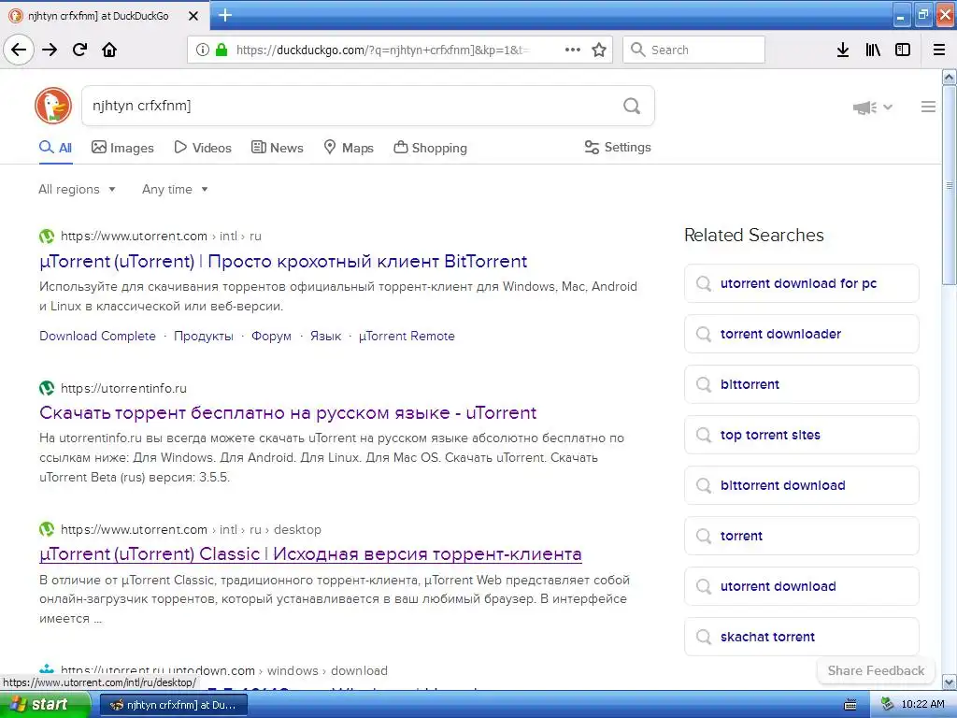957x718 pixels.
Task: Click the page scroll-up arrow
Action: point(950,77)
